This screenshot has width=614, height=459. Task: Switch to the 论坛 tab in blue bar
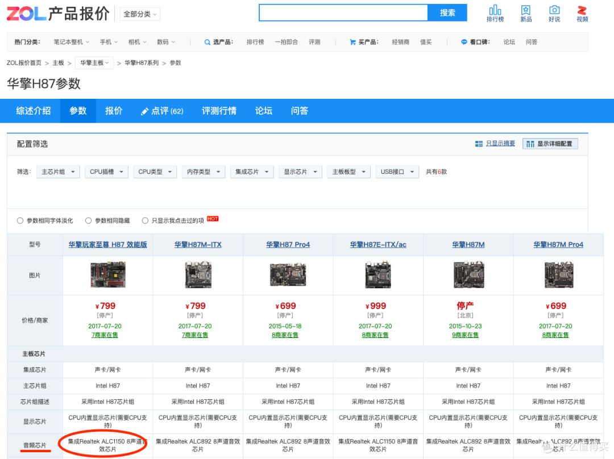(x=264, y=111)
